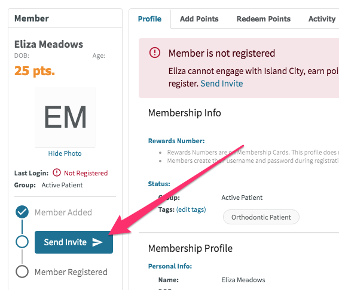Open the Redeem Points tab

pyautogui.click(x=264, y=19)
